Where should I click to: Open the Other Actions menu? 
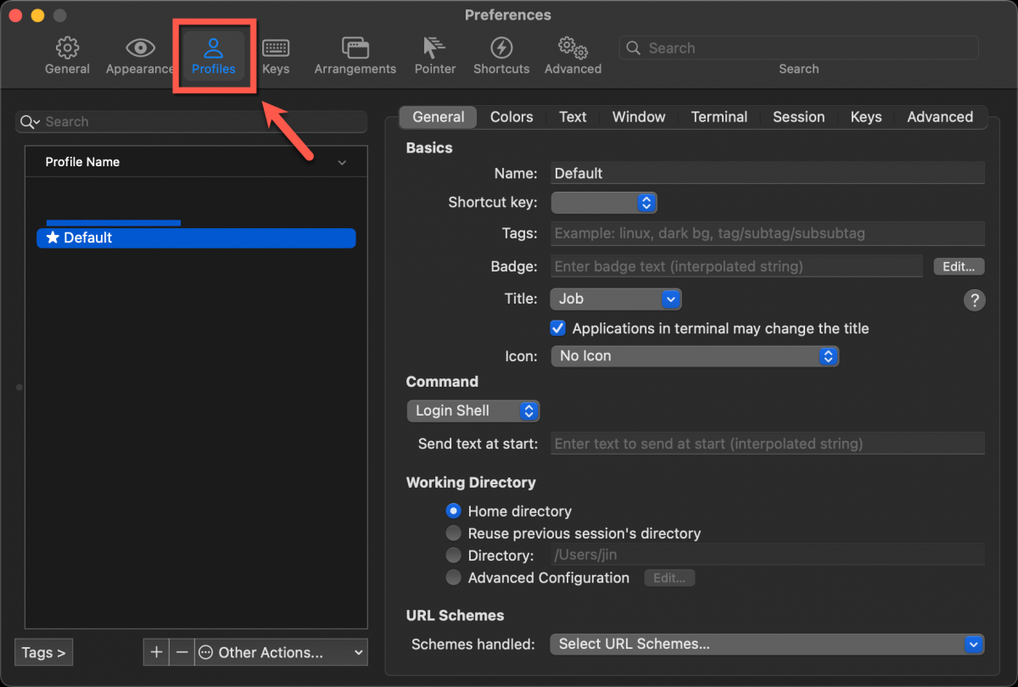281,652
